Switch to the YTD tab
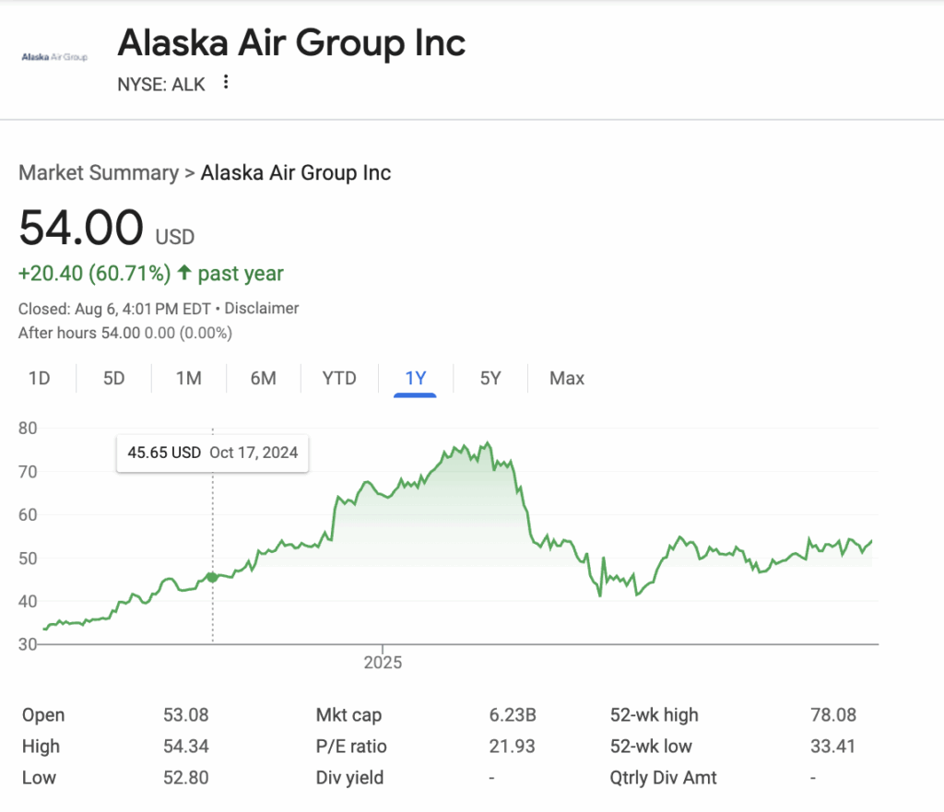The height and width of the screenshot is (812, 944). 339,378
